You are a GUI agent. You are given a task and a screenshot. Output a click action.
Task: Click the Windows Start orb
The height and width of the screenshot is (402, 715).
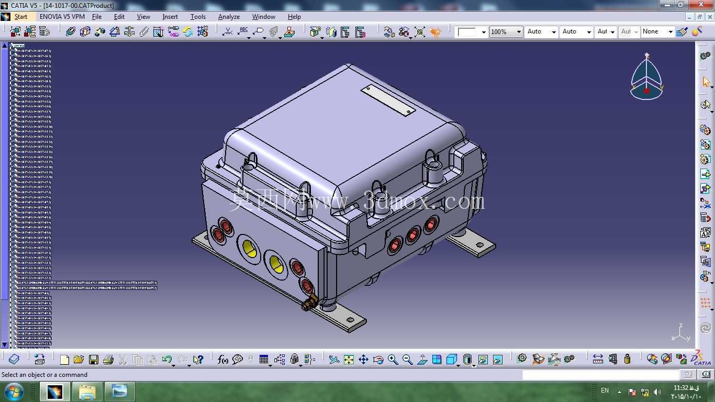coord(14,391)
